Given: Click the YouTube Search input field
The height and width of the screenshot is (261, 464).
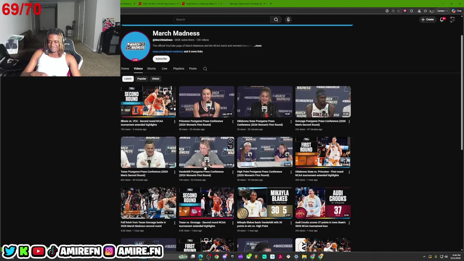Looking at the screenshot, I should (x=222, y=20).
